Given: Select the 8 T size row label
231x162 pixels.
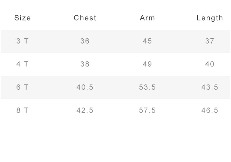Looking at the screenshot, I should tap(22, 110).
